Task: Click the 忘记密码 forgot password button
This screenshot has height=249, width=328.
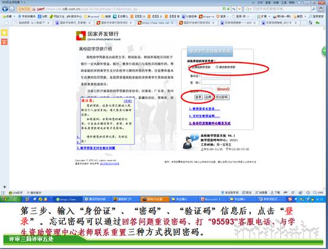Action: [222, 97]
